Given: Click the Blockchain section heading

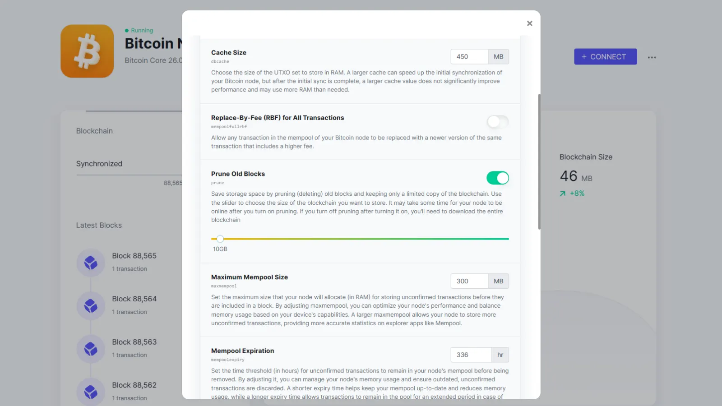Looking at the screenshot, I should [94, 131].
